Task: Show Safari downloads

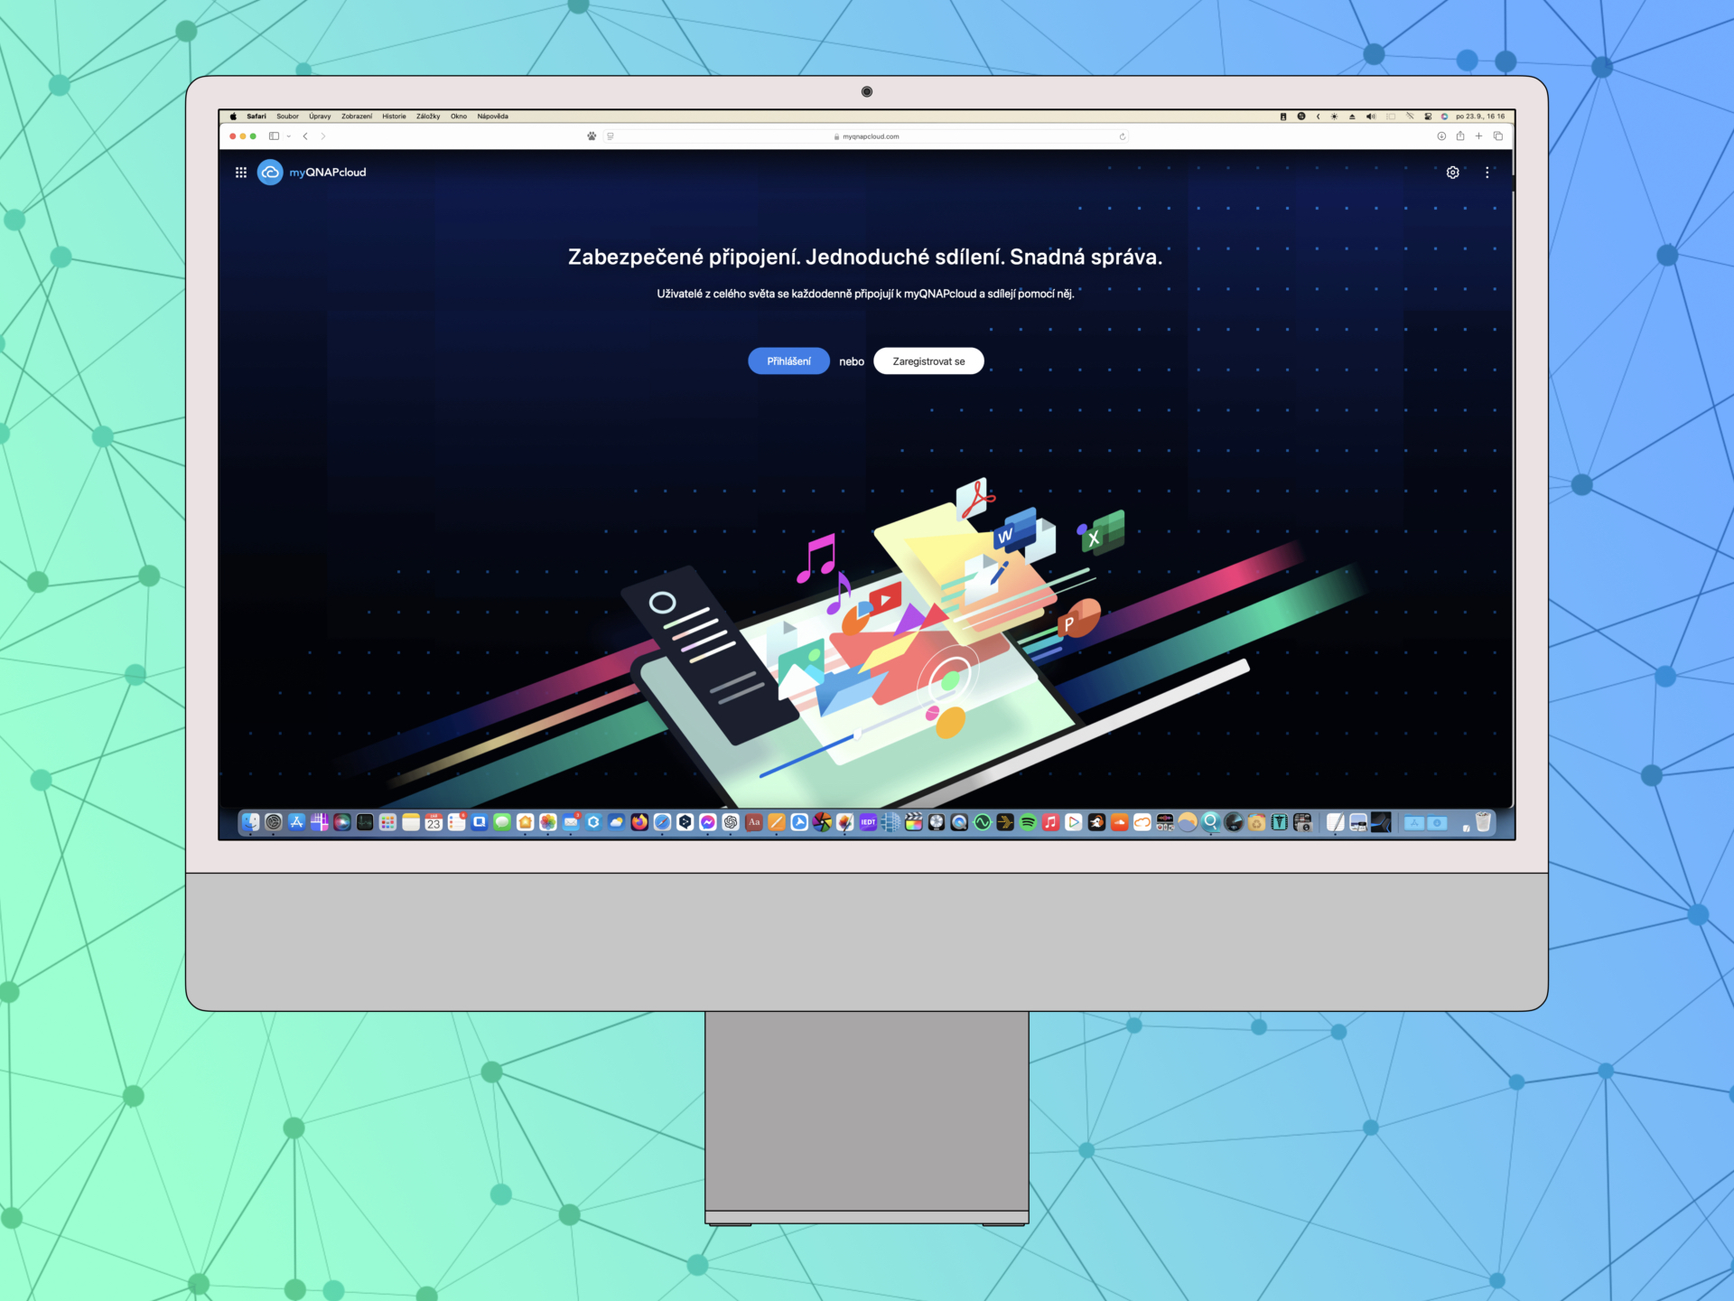Action: coord(1441,136)
